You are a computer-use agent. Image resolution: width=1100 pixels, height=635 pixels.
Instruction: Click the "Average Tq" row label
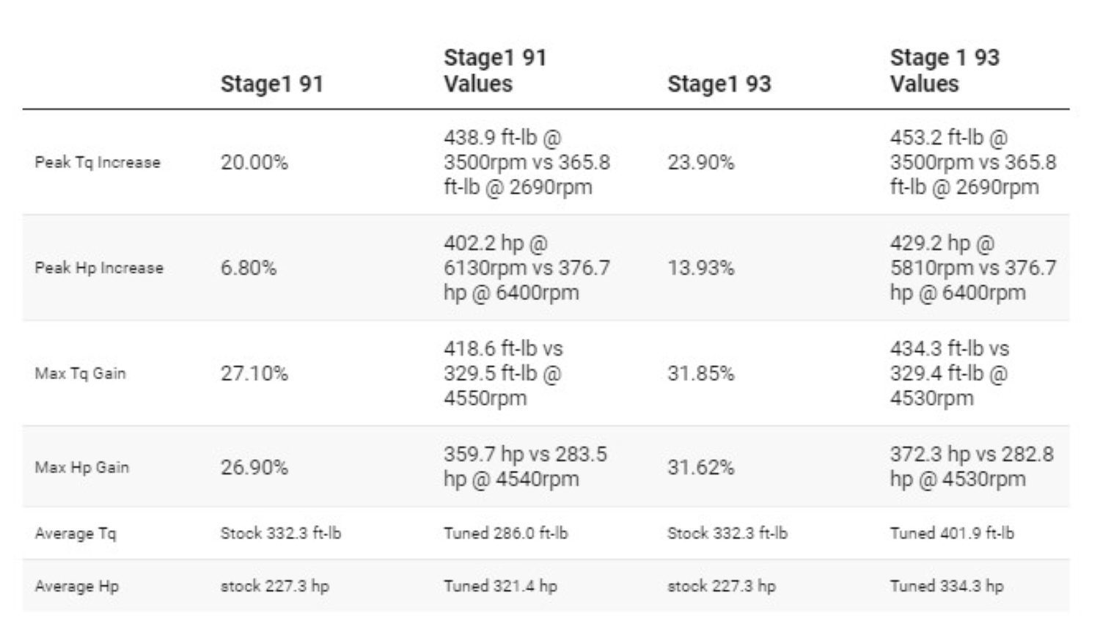tap(75, 533)
